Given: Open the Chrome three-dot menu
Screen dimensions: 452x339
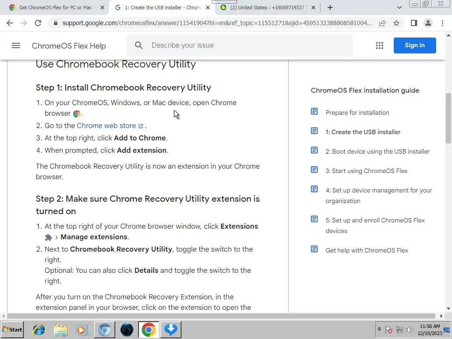Looking at the screenshot, I should point(442,23).
